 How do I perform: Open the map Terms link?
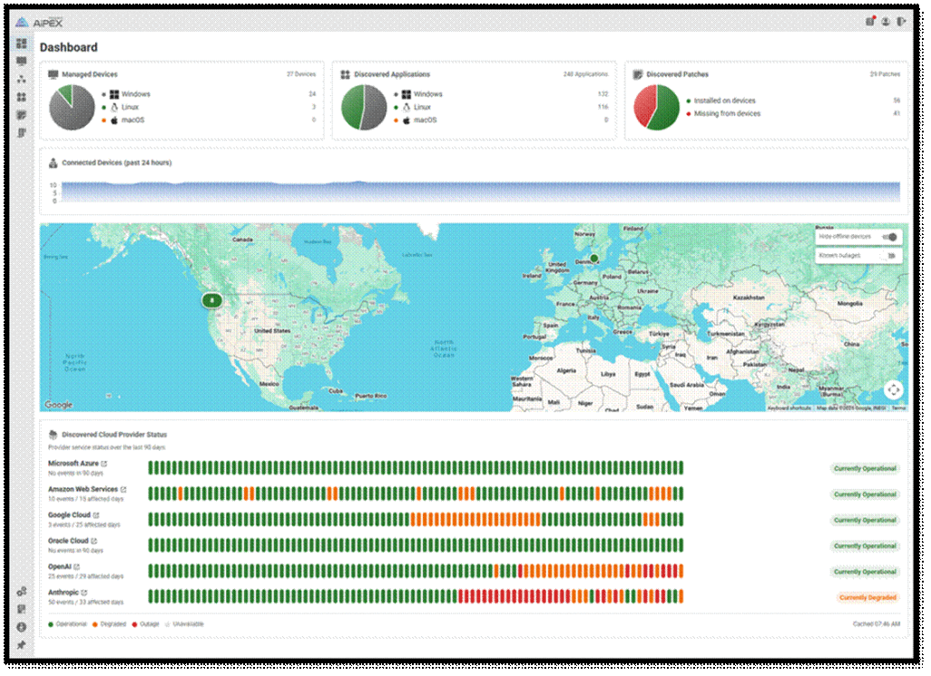click(x=899, y=408)
